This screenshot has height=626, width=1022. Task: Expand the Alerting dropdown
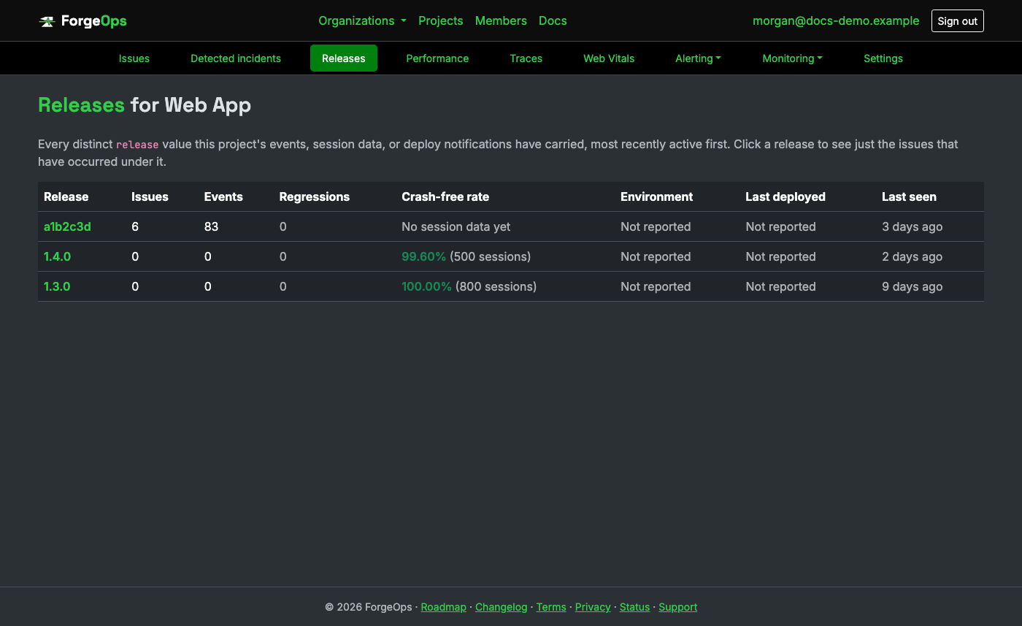coord(698,58)
